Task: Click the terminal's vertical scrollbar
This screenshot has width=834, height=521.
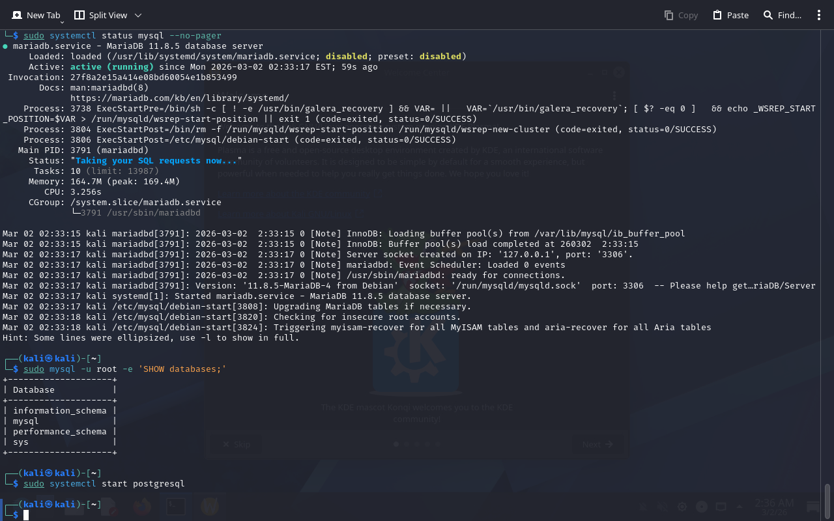Action: [x=827, y=501]
